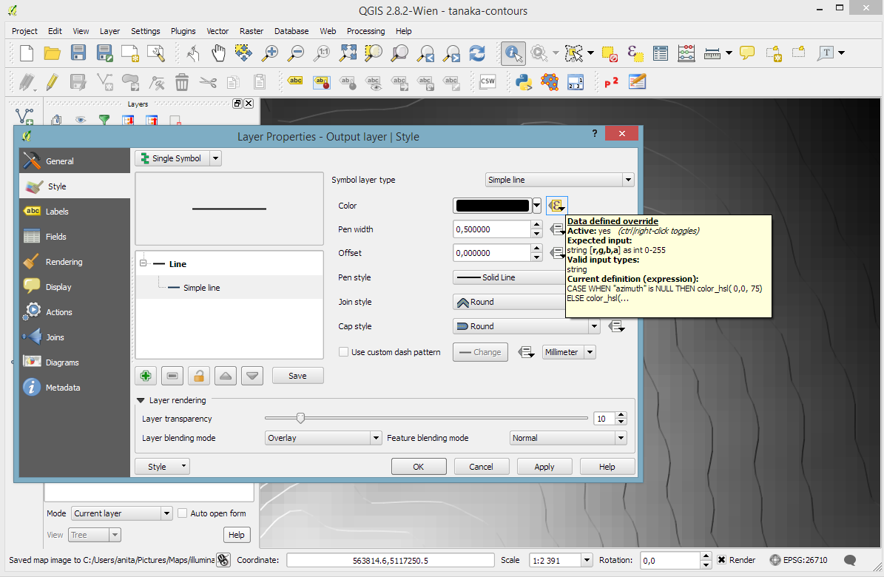Switch to the Labels tab
This screenshot has width=884, height=577.
coord(57,212)
